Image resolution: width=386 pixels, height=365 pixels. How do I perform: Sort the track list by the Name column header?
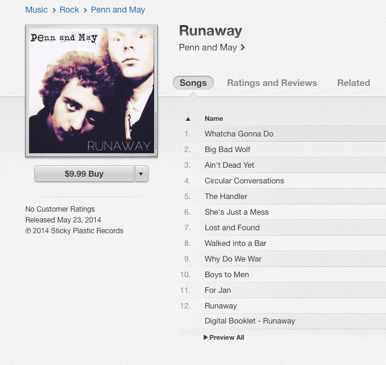point(214,118)
